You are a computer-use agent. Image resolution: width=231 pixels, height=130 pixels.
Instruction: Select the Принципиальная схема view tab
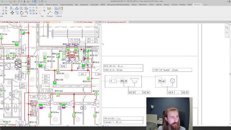(115, 22)
